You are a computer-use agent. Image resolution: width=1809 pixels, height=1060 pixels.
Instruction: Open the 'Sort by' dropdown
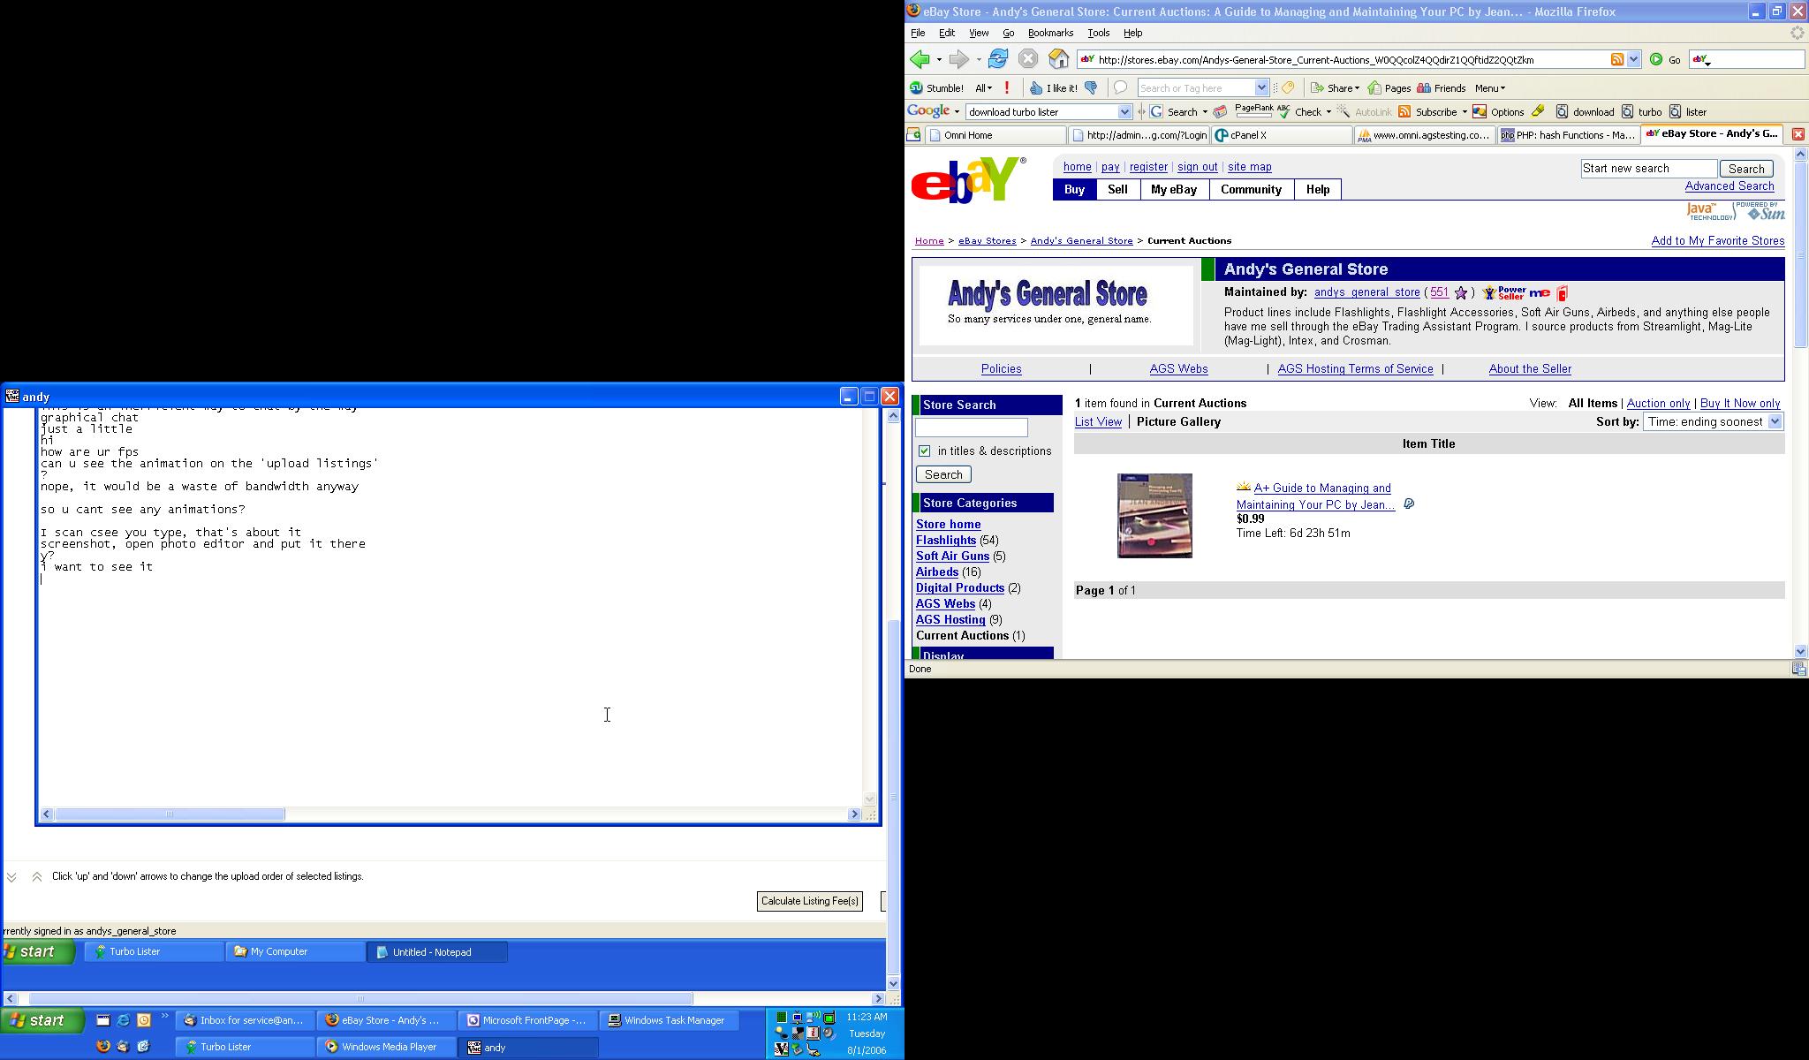pyautogui.click(x=1712, y=422)
